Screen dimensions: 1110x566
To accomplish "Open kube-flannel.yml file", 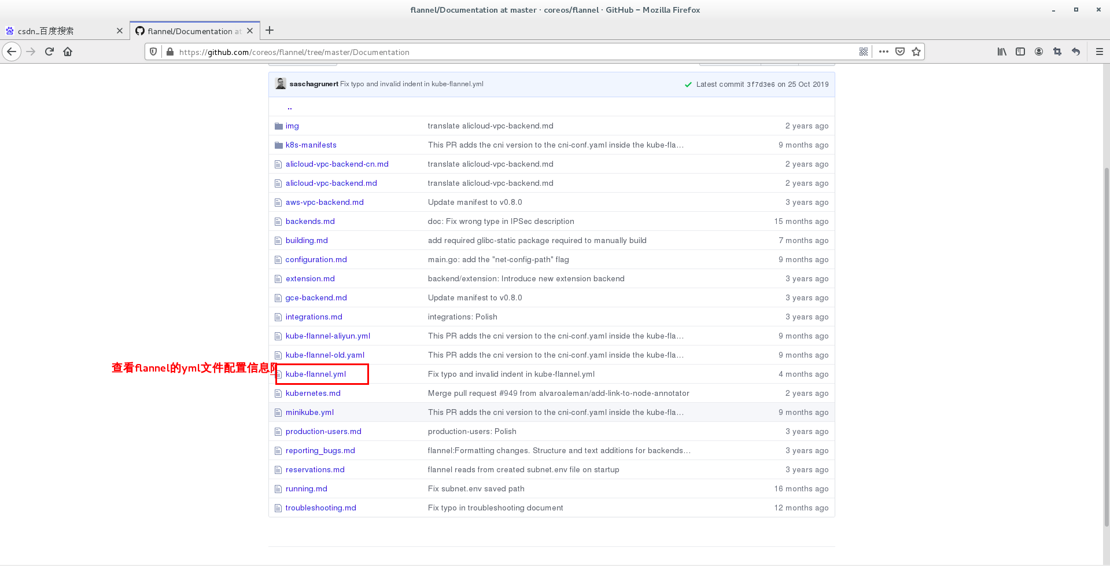I will click(315, 374).
